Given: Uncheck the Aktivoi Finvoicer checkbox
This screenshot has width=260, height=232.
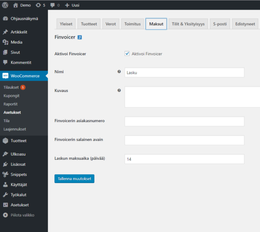Looking at the screenshot, I should pos(127,54).
